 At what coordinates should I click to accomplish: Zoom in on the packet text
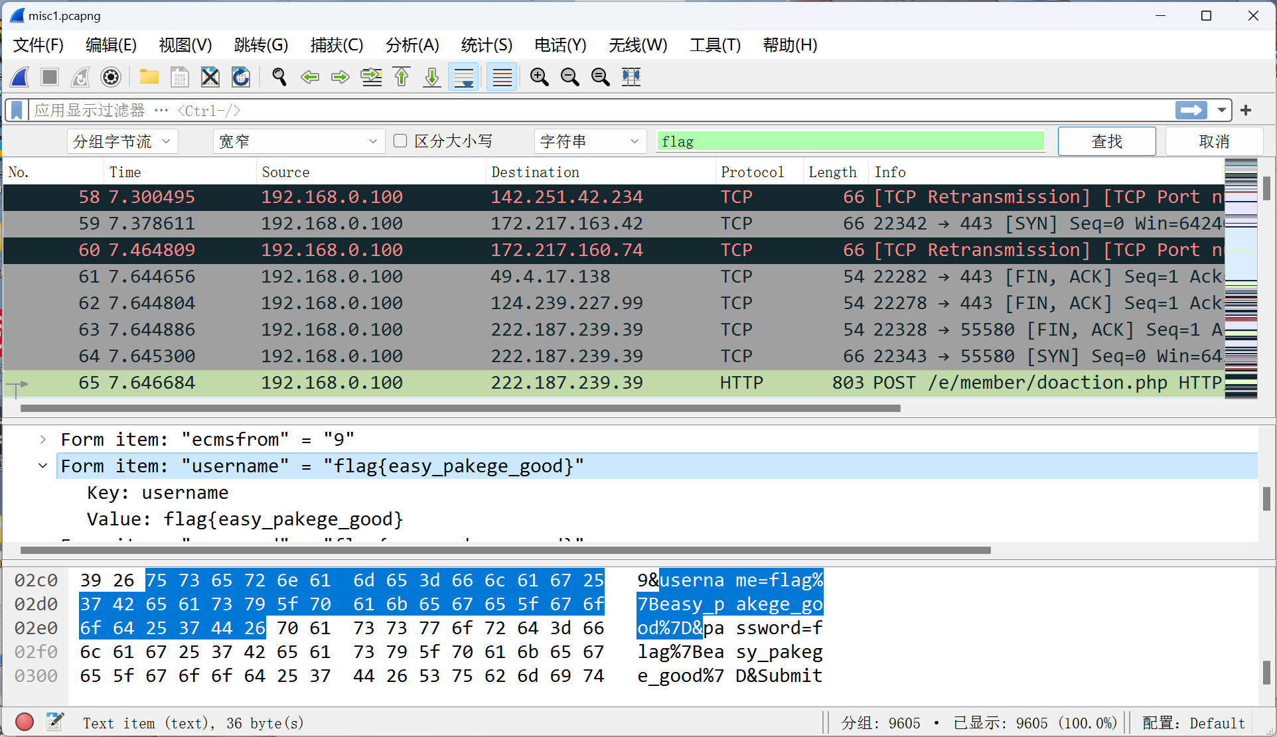coord(539,77)
